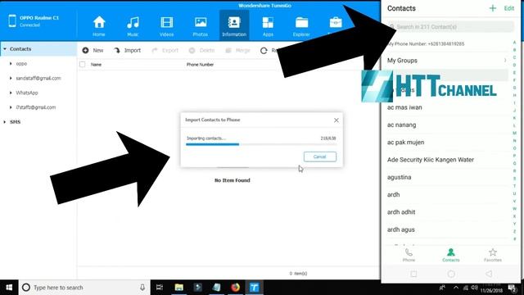This screenshot has width=524, height=295.
Task: Click the taskbar search box
Action: pos(84,288)
